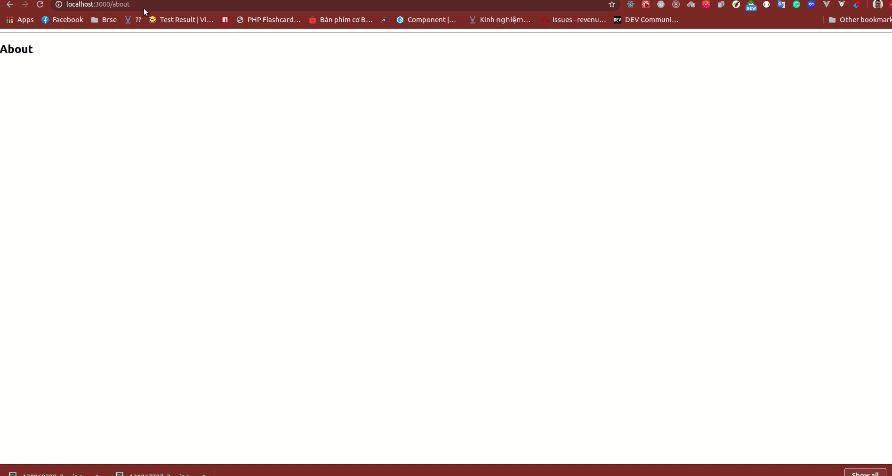The width and height of the screenshot is (892, 476).
Task: Open the Grammarly extension
Action: 796,4
